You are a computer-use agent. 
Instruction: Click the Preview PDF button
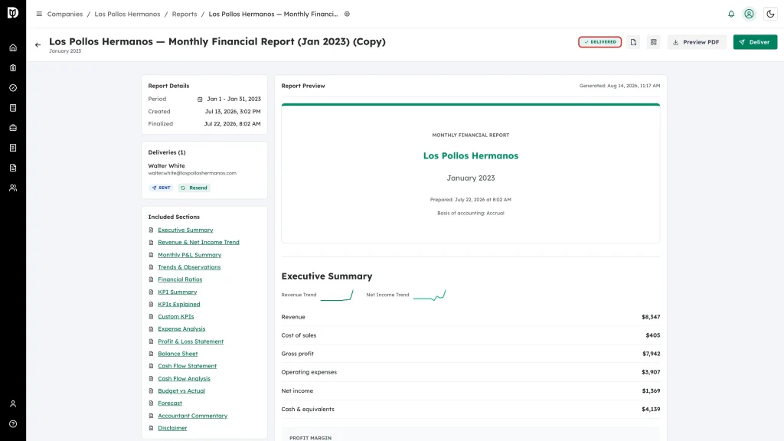(697, 42)
